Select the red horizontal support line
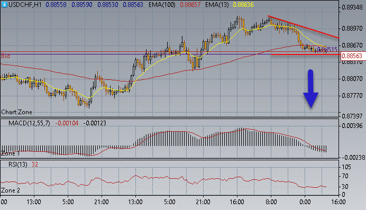 pos(305,54)
